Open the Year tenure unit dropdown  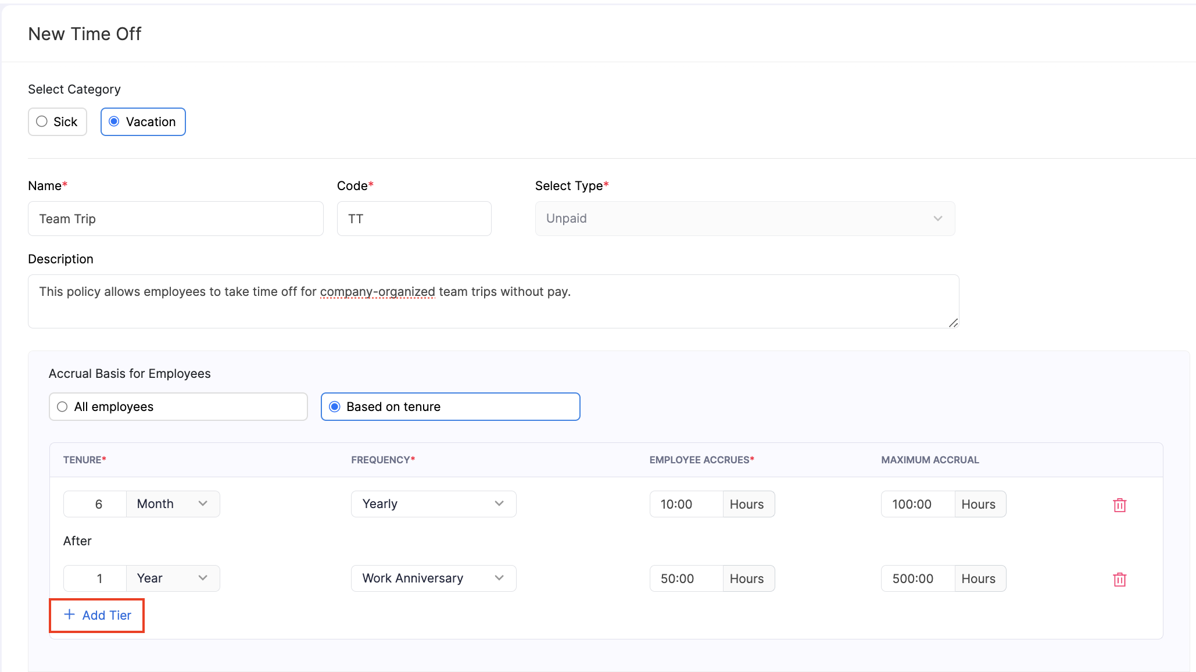click(x=173, y=578)
